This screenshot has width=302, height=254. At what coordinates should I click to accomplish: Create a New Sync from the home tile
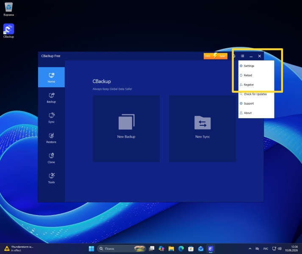click(x=202, y=128)
